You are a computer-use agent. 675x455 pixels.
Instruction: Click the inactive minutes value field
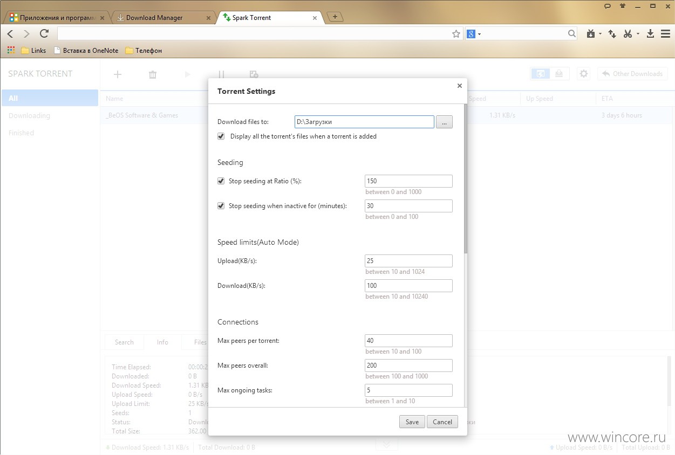coord(408,206)
